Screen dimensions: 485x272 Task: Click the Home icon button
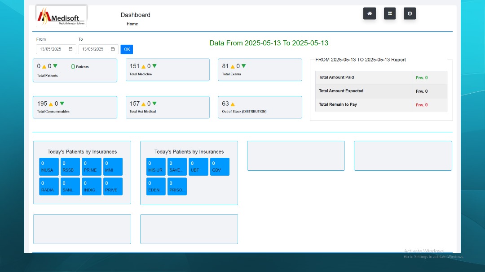click(369, 14)
